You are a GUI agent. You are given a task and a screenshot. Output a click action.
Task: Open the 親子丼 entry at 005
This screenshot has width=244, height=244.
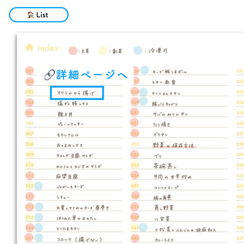[x=65, y=114]
